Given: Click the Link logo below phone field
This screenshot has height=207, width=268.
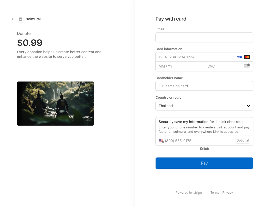Looking at the screenshot, I should (204, 149).
